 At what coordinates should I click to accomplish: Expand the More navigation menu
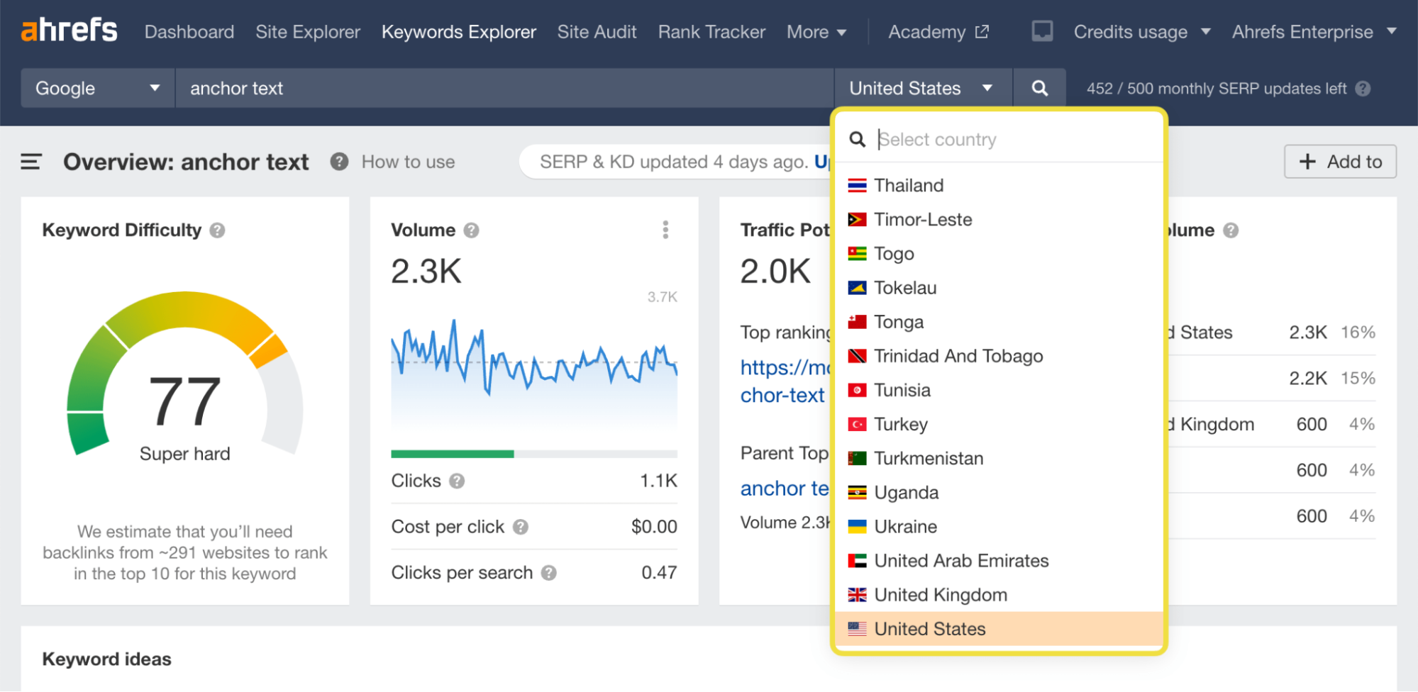pos(816,31)
